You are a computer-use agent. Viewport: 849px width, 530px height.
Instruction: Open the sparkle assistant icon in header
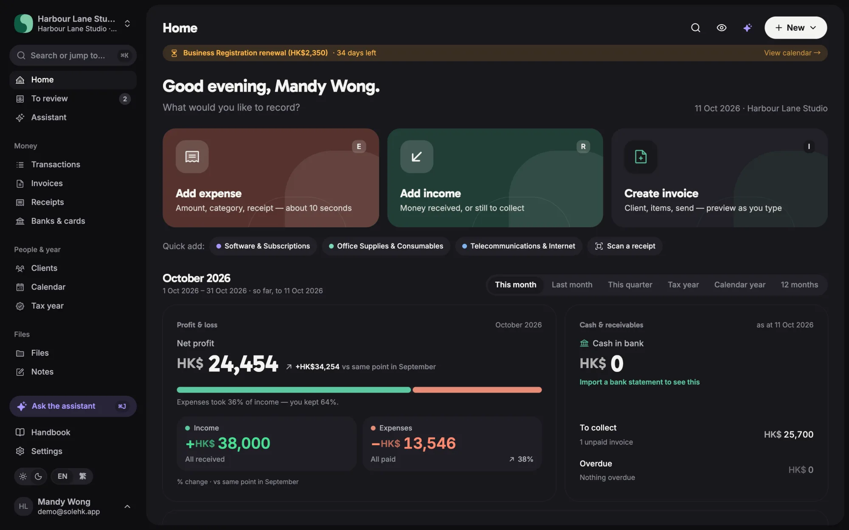[747, 28]
